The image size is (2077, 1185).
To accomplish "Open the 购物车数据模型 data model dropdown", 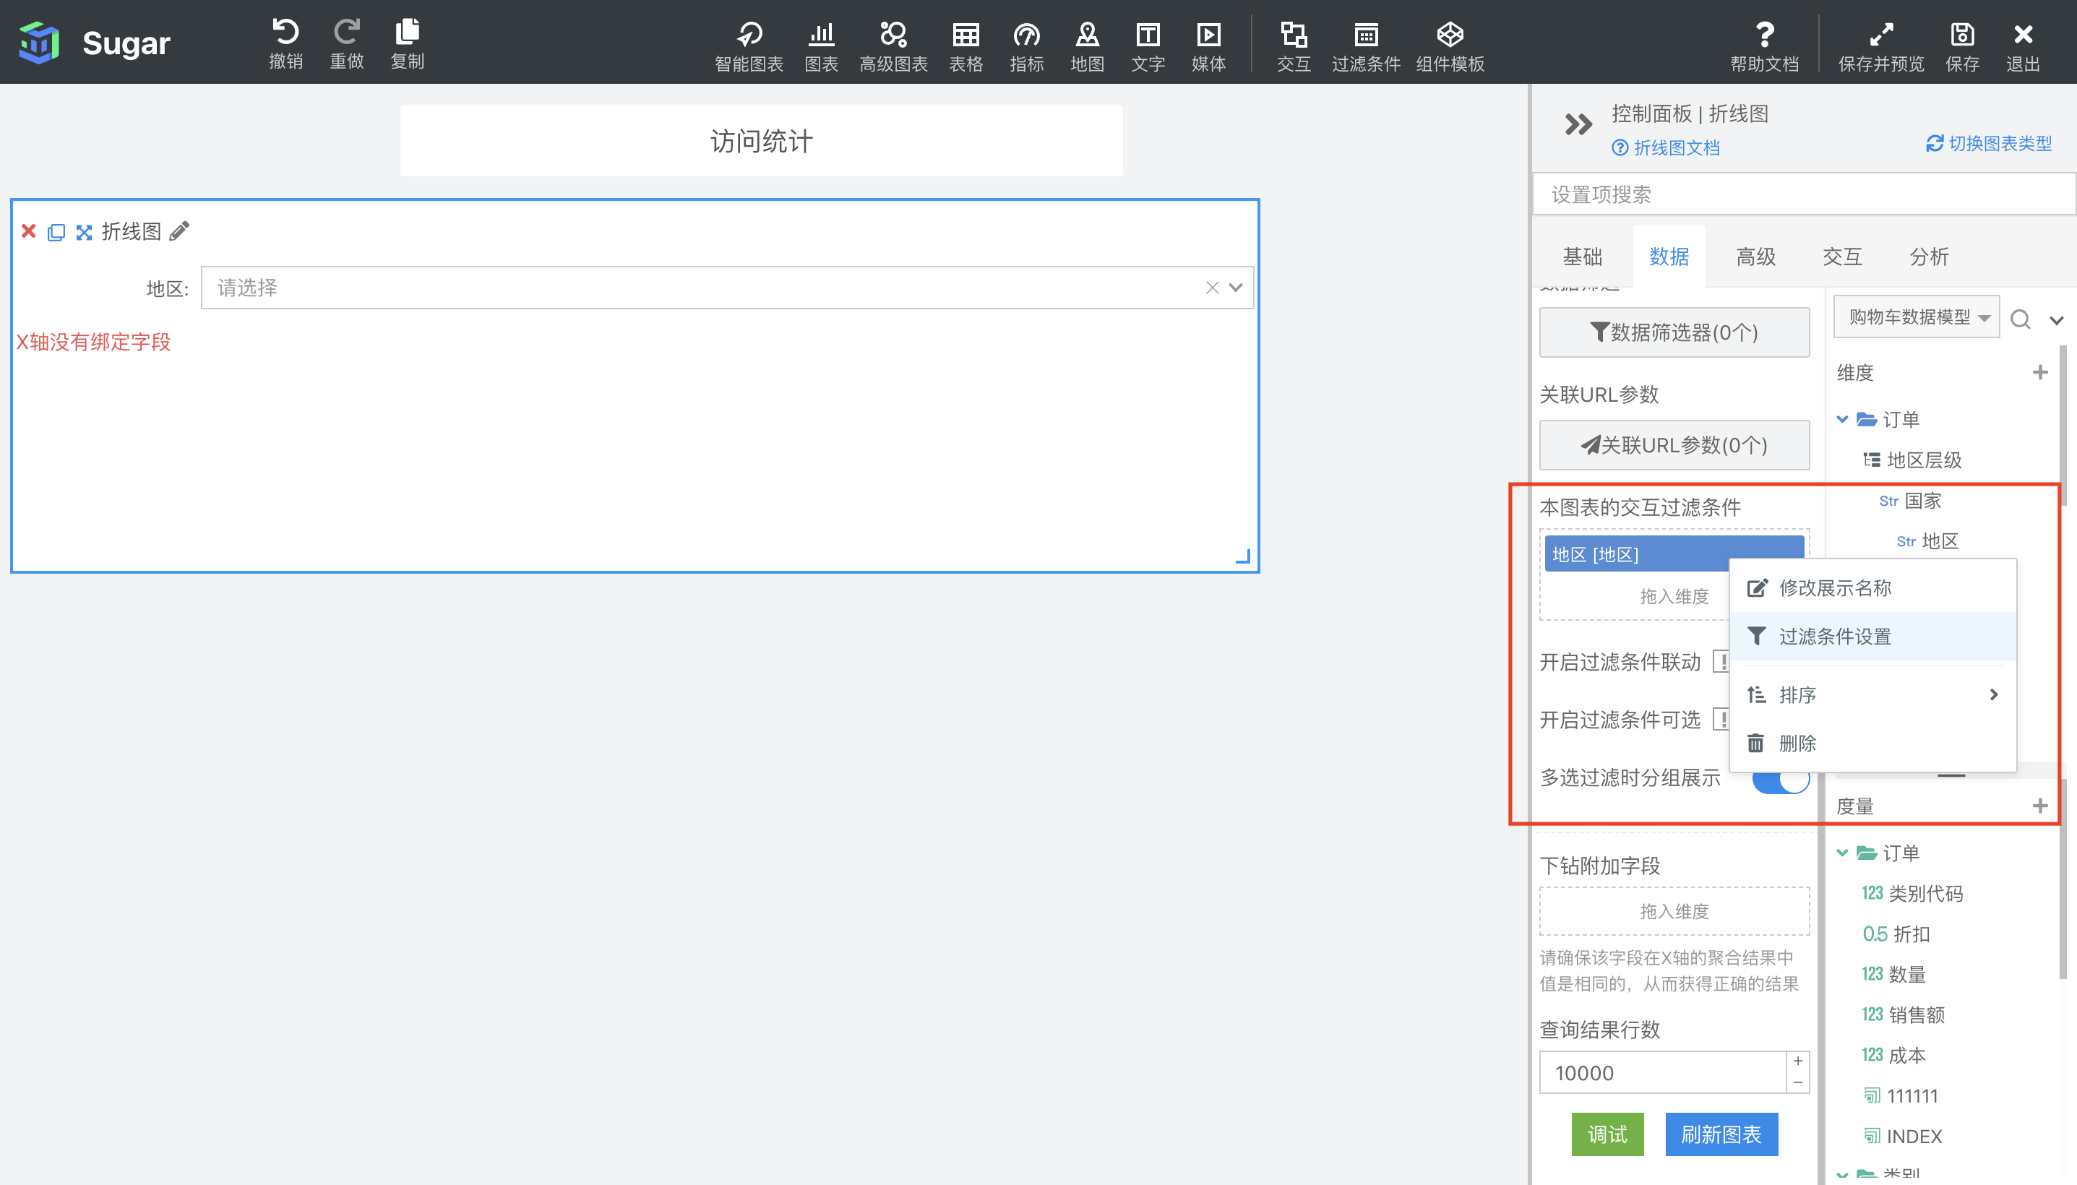I will (1916, 316).
